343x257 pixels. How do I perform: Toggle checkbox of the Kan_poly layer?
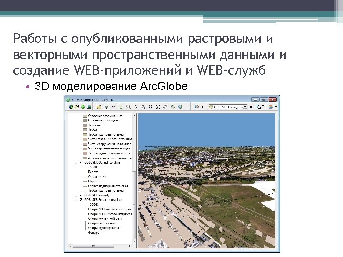point(81,195)
